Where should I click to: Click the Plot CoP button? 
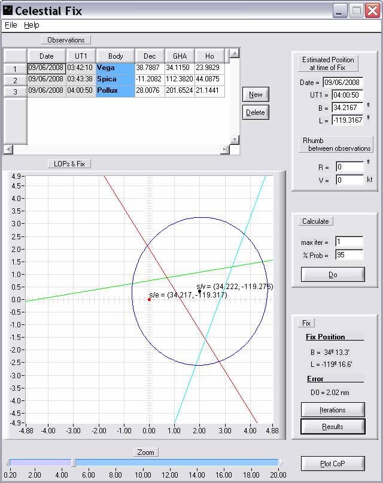point(332,464)
